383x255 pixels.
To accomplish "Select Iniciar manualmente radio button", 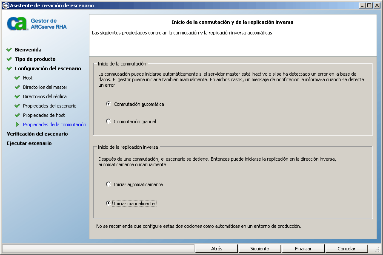I will pos(109,203).
